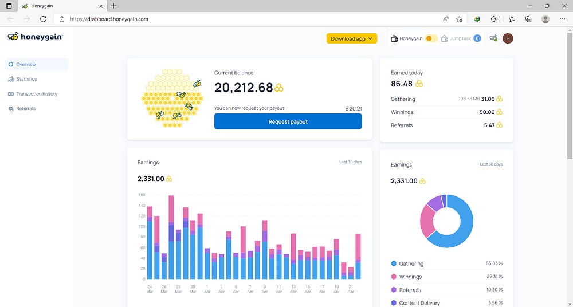Open the brown H profile avatar
This screenshot has height=307, width=573.
point(508,38)
